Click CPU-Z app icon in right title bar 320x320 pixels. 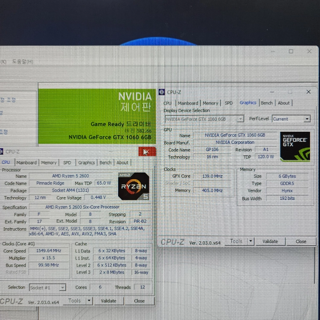pos(162,92)
